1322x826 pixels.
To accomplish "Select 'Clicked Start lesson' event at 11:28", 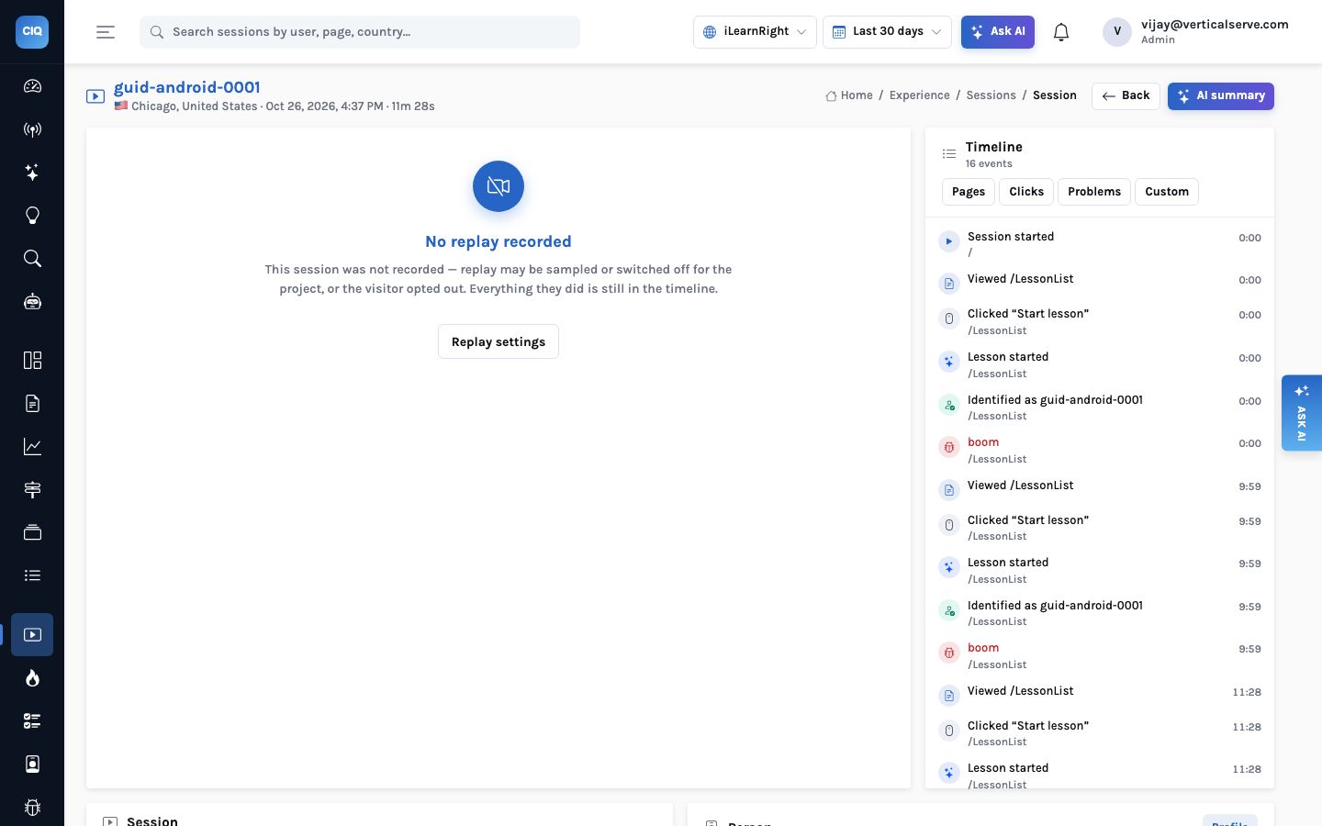I will (x=1100, y=732).
